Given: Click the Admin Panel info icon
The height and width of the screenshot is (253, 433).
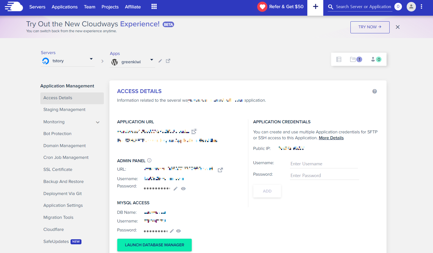Looking at the screenshot, I should 149,160.
